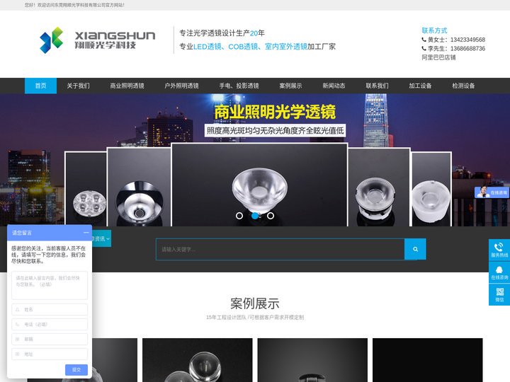Click the 联系方式 heading
510x382 pixels.
(434, 30)
